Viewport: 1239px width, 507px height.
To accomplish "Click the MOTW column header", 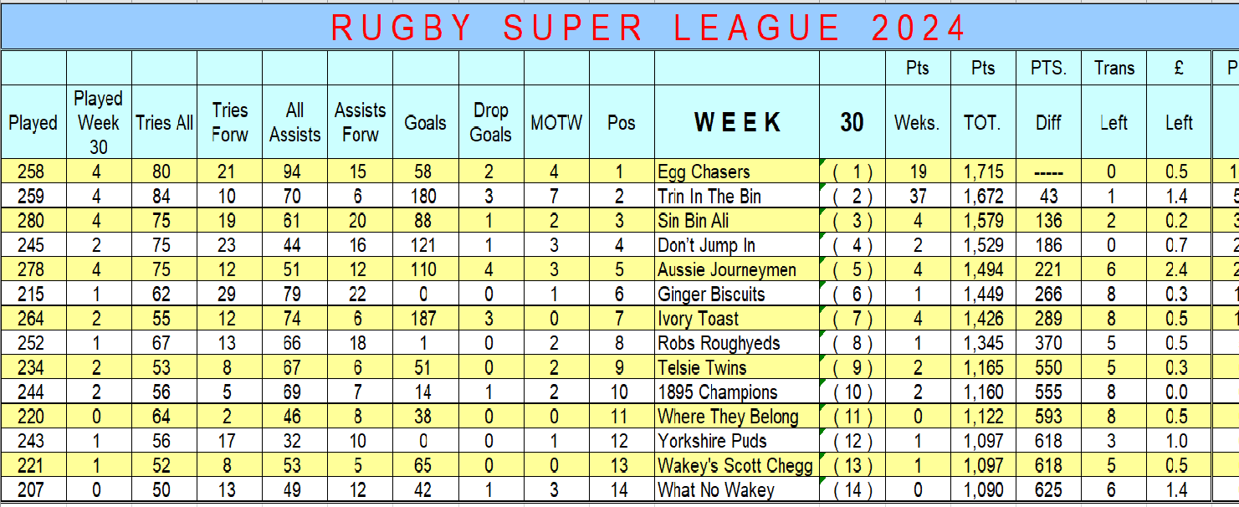I will (x=556, y=122).
